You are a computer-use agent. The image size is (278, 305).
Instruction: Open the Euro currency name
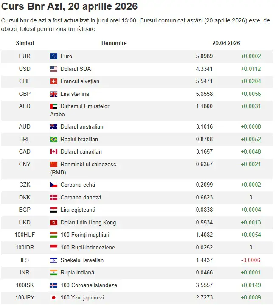click(x=66, y=56)
